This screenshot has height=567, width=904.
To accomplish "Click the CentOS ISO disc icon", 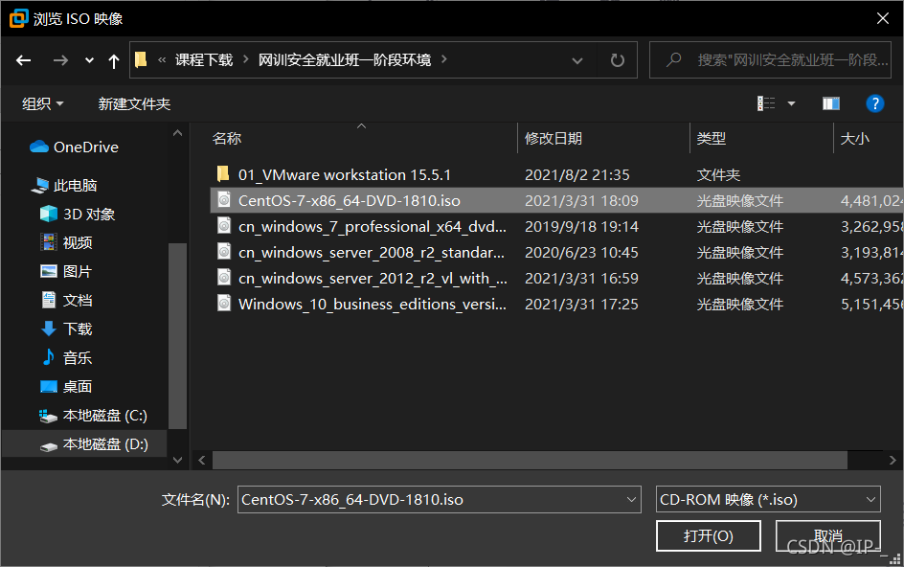I will tap(224, 200).
